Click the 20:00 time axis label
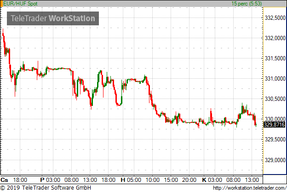 (x=189, y=180)
